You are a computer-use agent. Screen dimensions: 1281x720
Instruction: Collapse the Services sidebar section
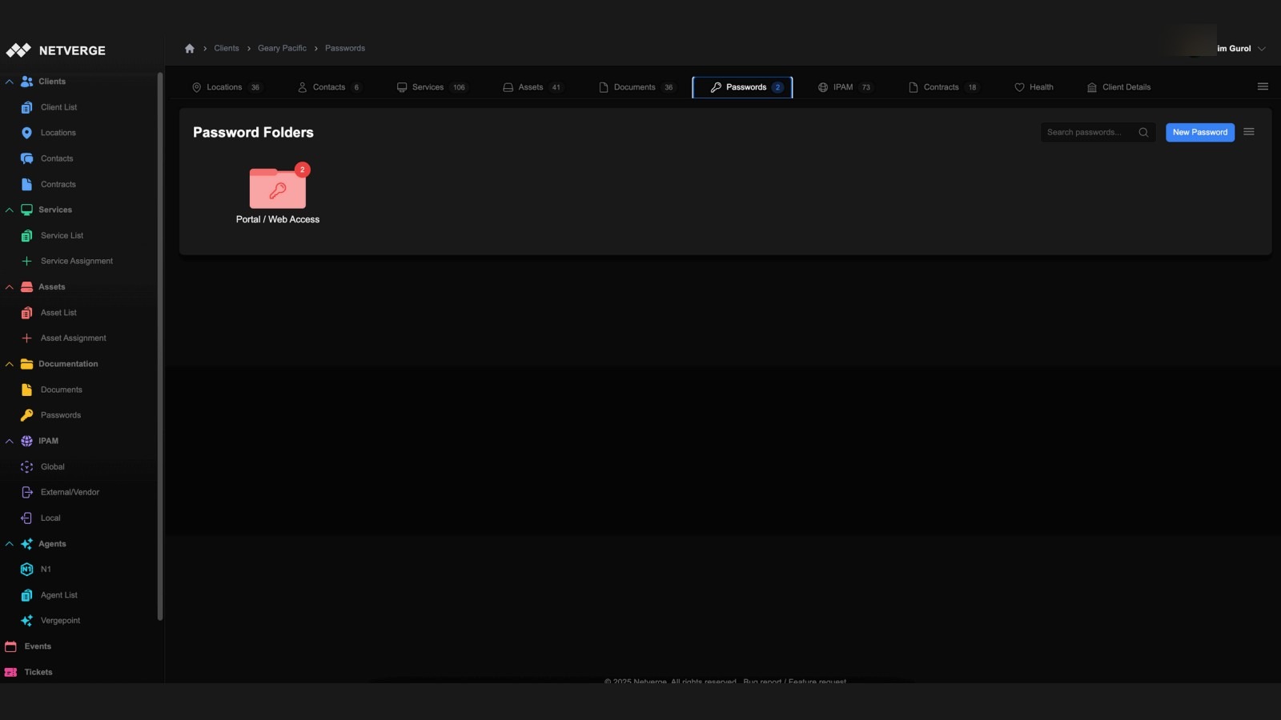pyautogui.click(x=10, y=209)
